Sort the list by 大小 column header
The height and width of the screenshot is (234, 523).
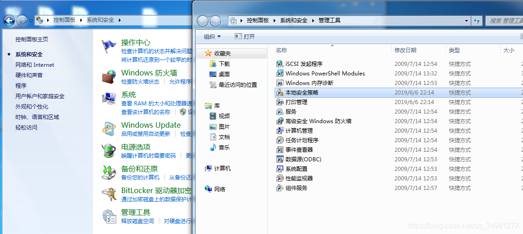[508, 50]
